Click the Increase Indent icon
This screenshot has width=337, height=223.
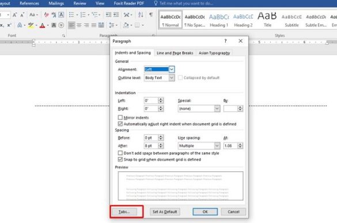pos(116,14)
